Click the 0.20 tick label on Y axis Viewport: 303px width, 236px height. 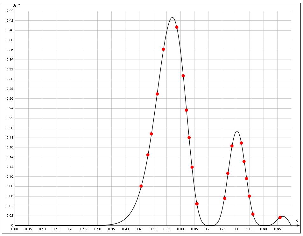(x=10, y=128)
